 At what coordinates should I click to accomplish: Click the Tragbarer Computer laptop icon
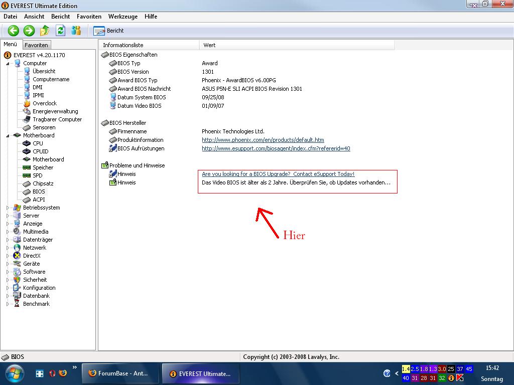click(27, 119)
